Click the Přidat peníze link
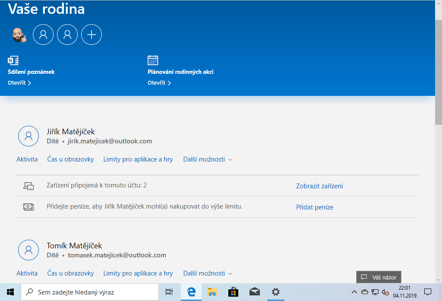This screenshot has height=301, width=442. [315, 207]
